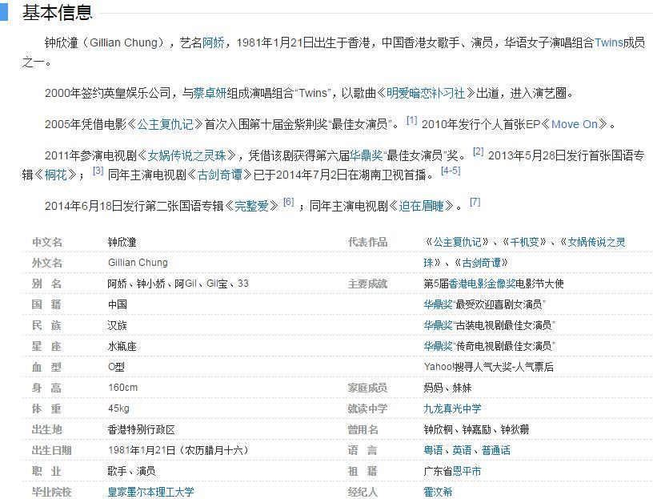Open the 皇家墨尔本理工大学 university link
Screen dimensions: 653x499
tap(150, 492)
